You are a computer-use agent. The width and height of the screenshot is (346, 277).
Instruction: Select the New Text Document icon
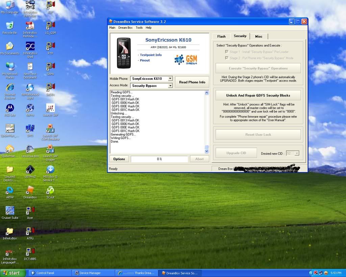[30, 70]
